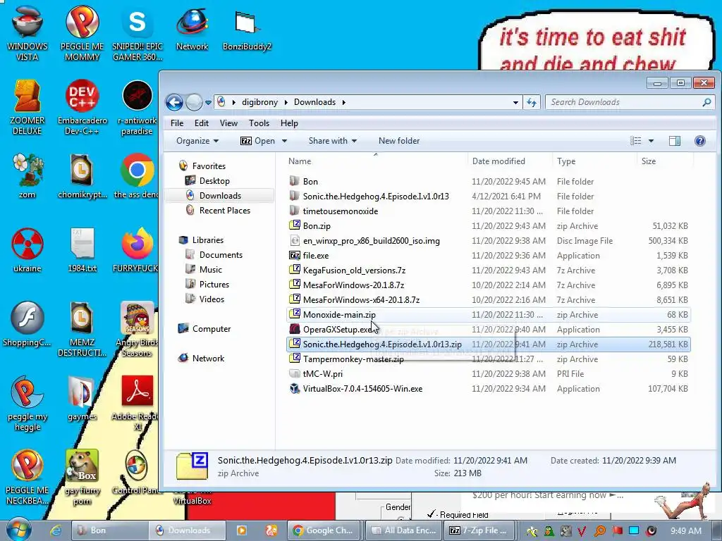Select Computer in navigation pane
This screenshot has width=722, height=541.
[x=211, y=329]
